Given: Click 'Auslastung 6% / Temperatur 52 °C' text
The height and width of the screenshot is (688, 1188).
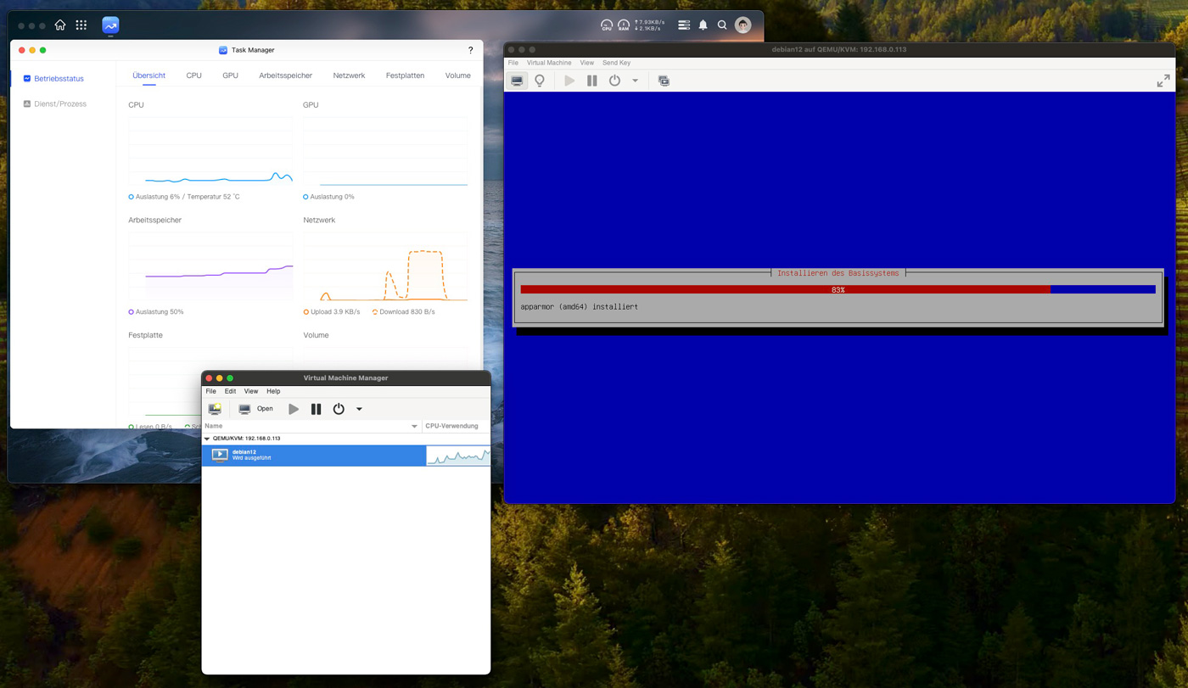Looking at the screenshot, I should tap(184, 197).
